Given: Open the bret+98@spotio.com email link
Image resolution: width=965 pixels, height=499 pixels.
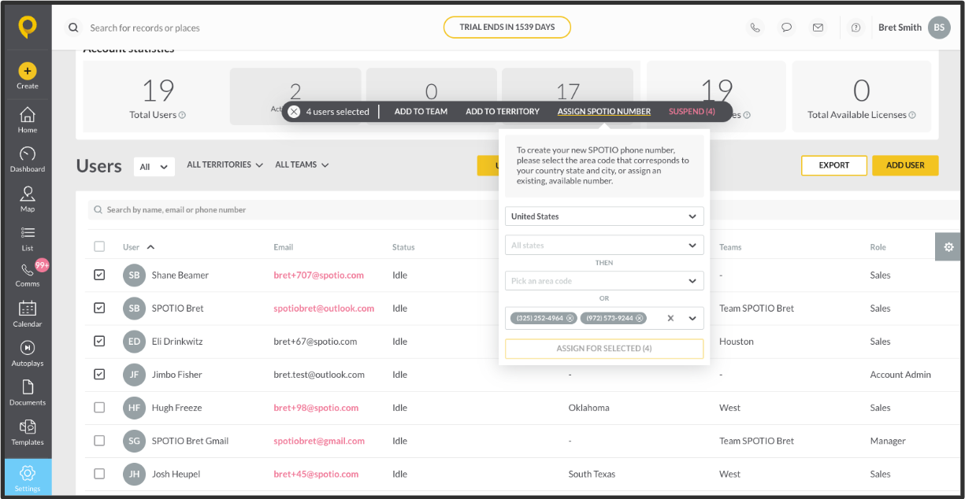Looking at the screenshot, I should (316, 408).
